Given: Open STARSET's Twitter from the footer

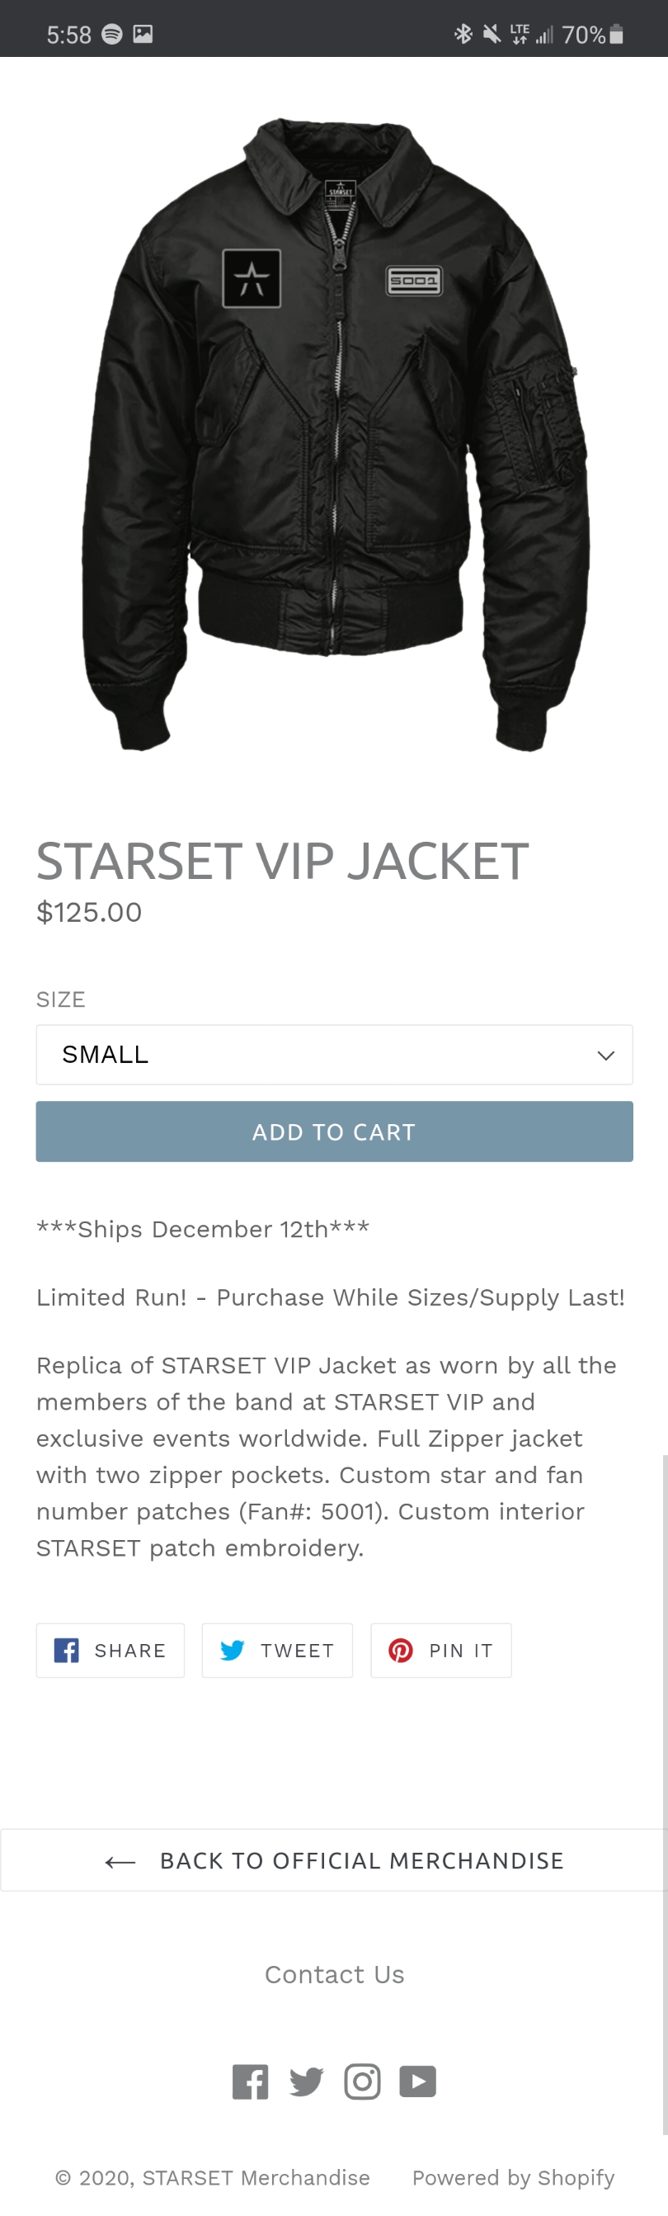Looking at the screenshot, I should coord(306,2081).
